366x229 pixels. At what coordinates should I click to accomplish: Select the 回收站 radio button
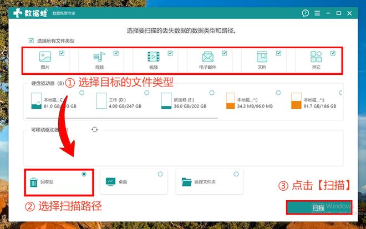[x=84, y=174]
